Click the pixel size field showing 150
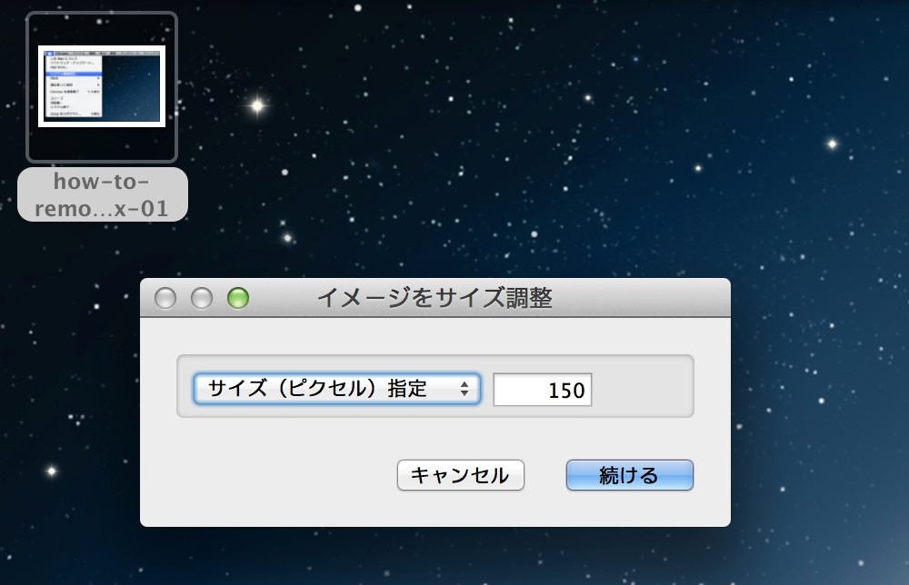Viewport: 909px width, 585px height. [543, 390]
